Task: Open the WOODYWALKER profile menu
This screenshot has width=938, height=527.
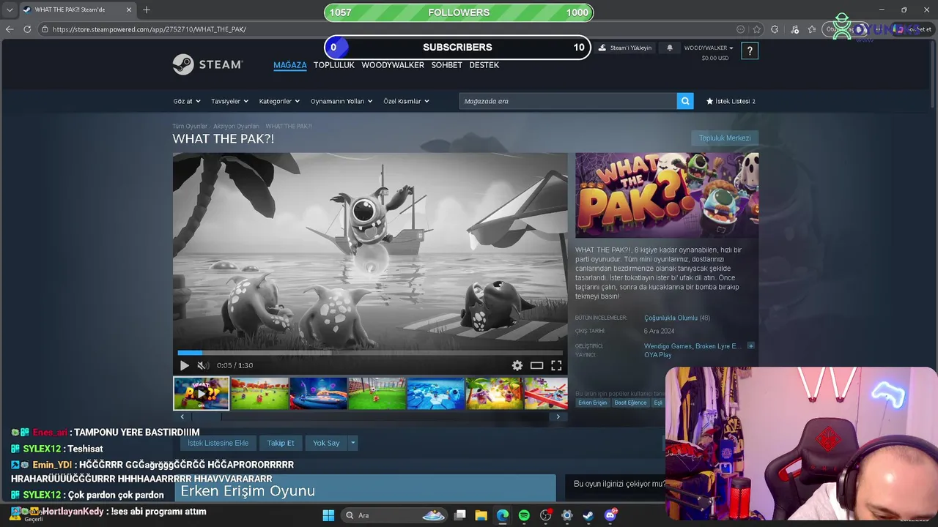Action: coord(393,65)
